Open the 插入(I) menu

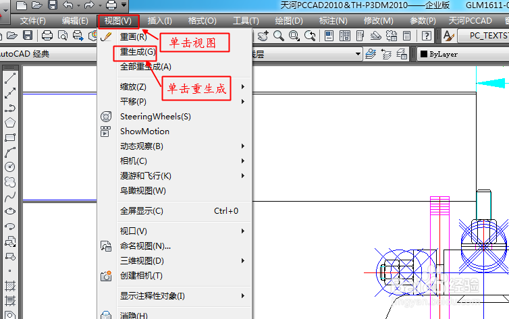click(160, 21)
